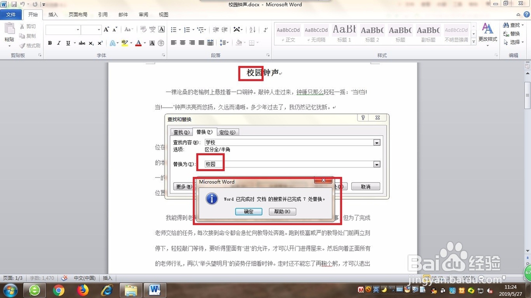Open the 文件 (File) tab
The width and height of the screenshot is (531, 298).
11,14
